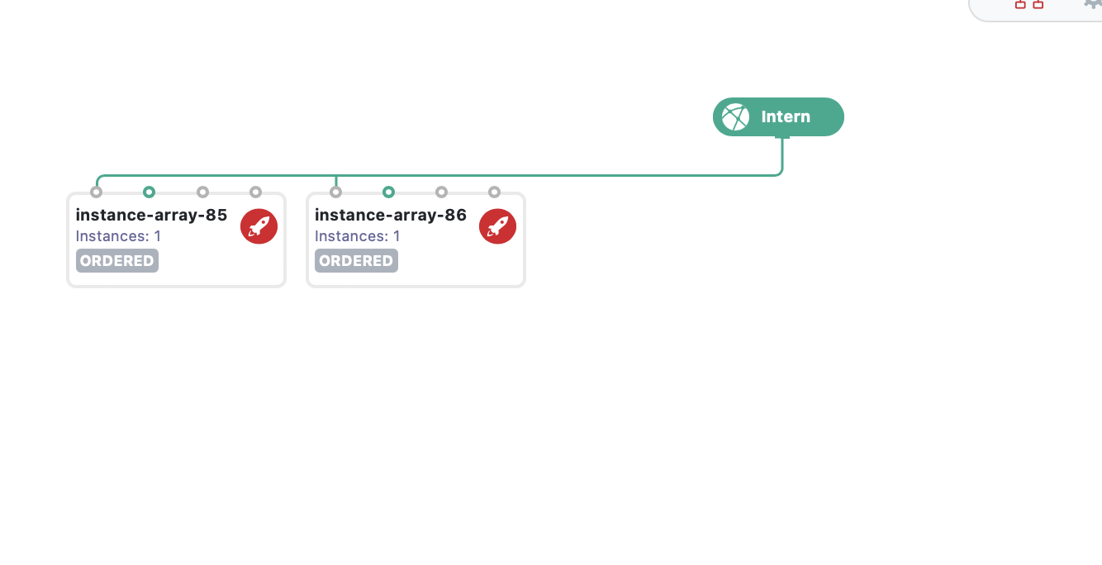Viewport: 1102px width, 565px height.
Task: Click the leftmost gray port on instance-array-86
Action: tap(335, 192)
